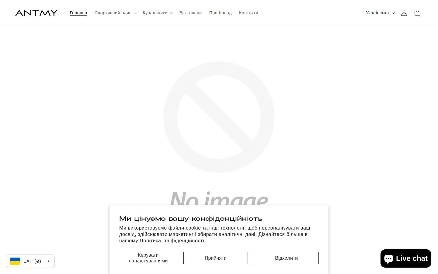438x274 pixels.
Task: Expand the UAH currency selector arrow
Action: (x=48, y=261)
